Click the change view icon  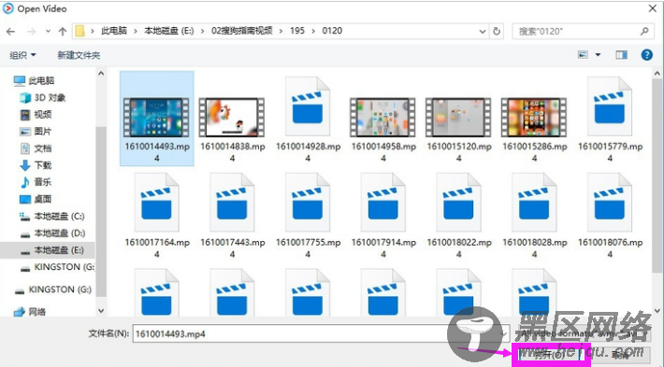pyautogui.click(x=583, y=55)
